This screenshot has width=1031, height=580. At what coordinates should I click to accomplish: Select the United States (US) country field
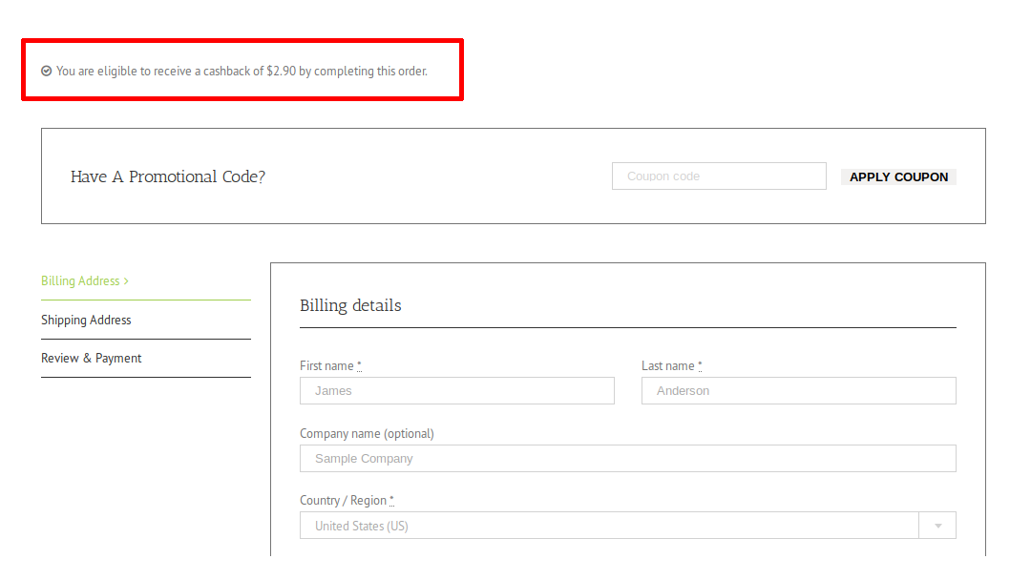click(609, 526)
